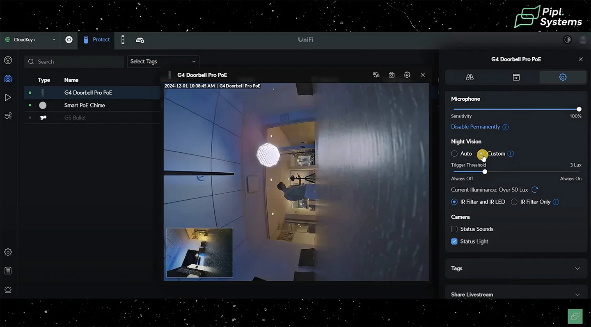Sort the device list by Name column
Image resolution: width=591 pixels, height=327 pixels.
point(71,80)
